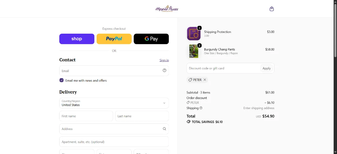Screen dimensions: 337x154
Task: Click the Shipping Protection product thumbnail
Action: pyautogui.click(x=194, y=34)
